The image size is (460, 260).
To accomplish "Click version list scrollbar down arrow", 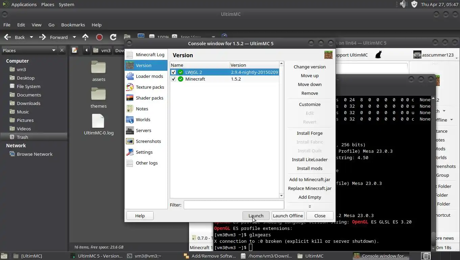I will [281, 196].
